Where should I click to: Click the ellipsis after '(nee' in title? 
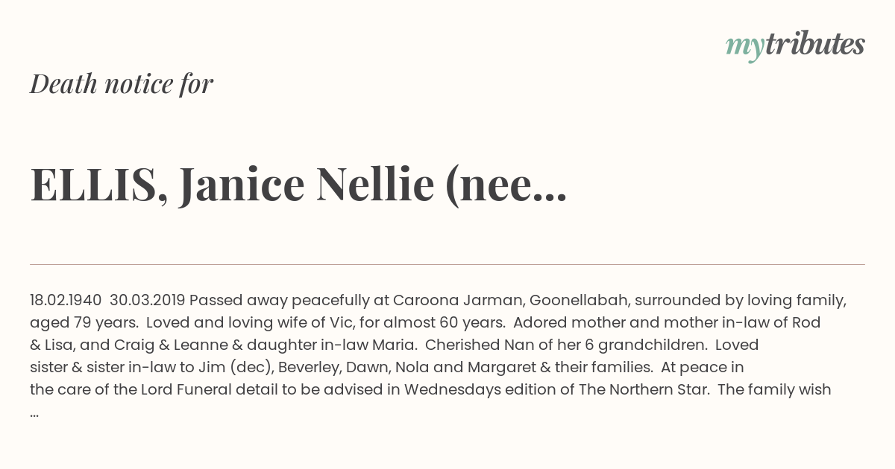[x=551, y=197]
